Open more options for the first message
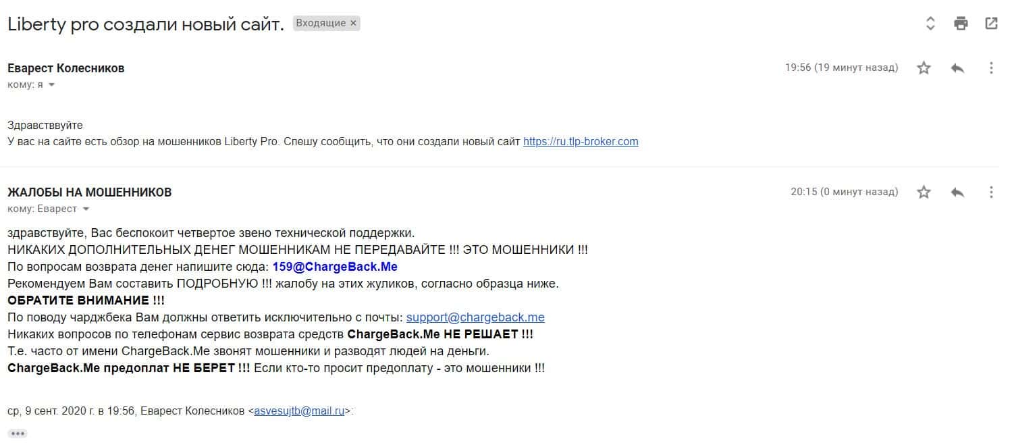This screenshot has width=1012, height=447. [x=991, y=68]
